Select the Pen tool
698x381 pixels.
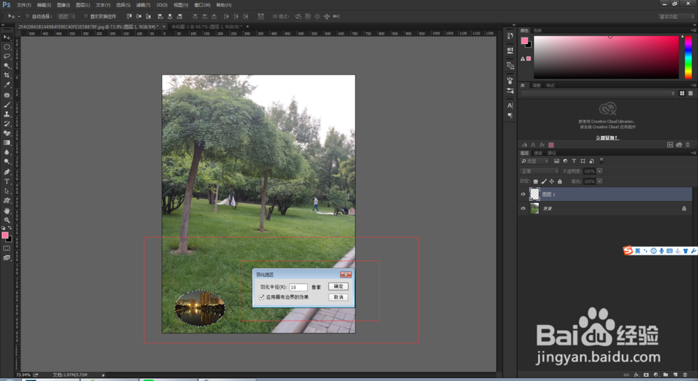[7, 172]
